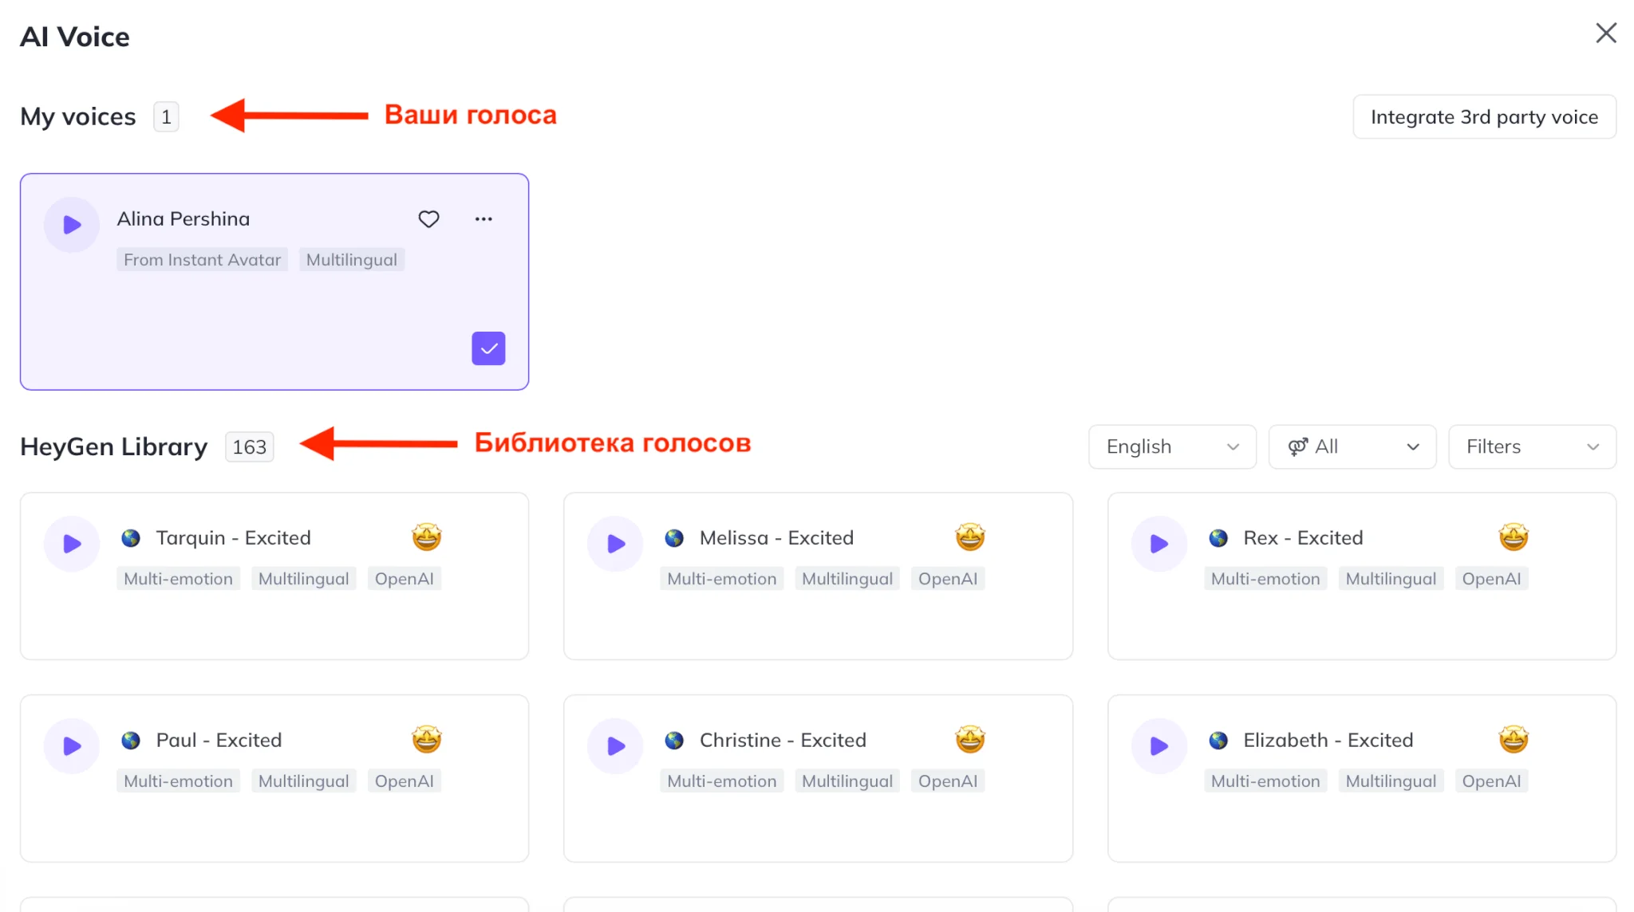Image resolution: width=1634 pixels, height=912 pixels.
Task: Play the Alina Pershina voice preview
Action: [x=72, y=225]
